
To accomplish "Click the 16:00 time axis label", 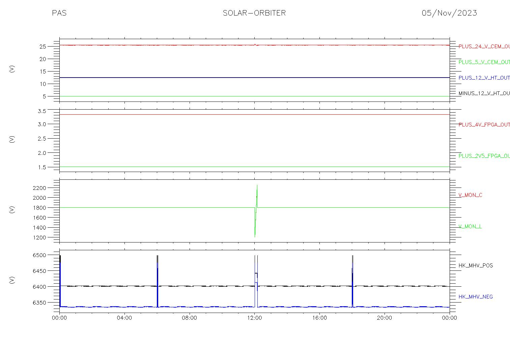I will tap(319, 318).
